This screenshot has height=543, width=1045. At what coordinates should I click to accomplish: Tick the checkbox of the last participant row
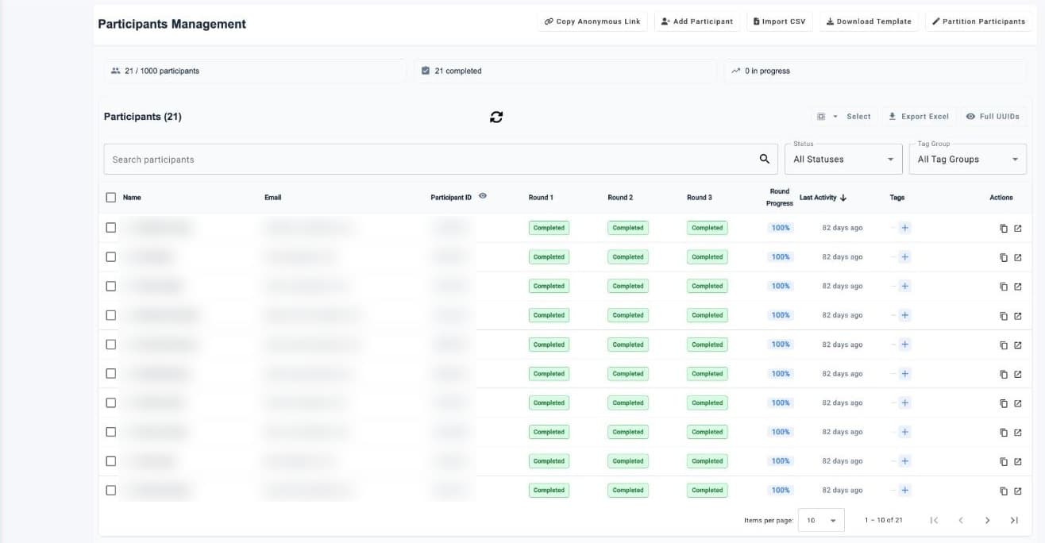[x=110, y=490]
